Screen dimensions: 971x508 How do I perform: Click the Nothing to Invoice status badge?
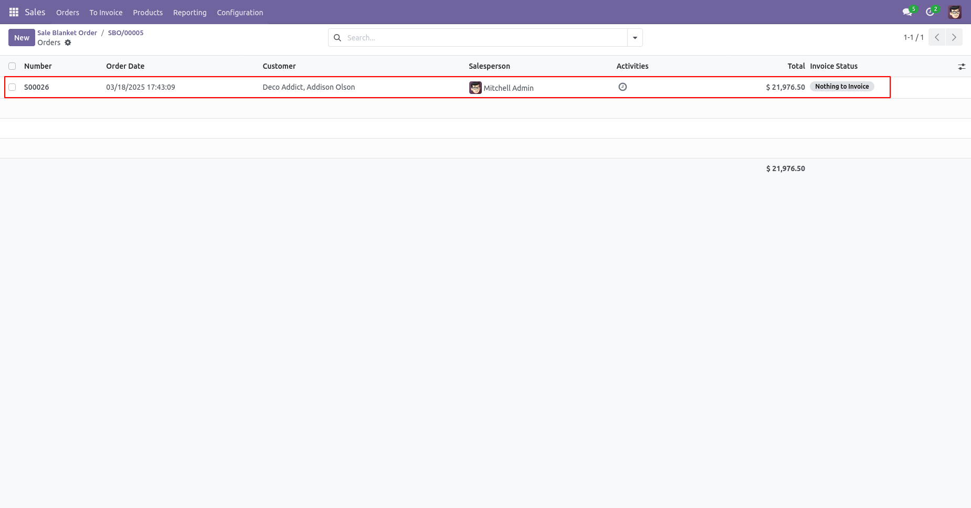pos(842,87)
